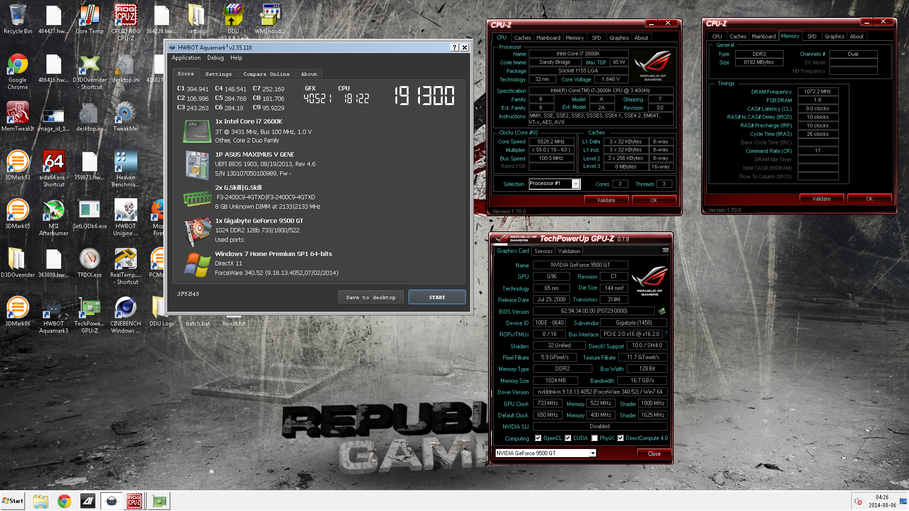This screenshot has height=511, width=909.
Task: Click Save to desktop button
Action: click(371, 298)
